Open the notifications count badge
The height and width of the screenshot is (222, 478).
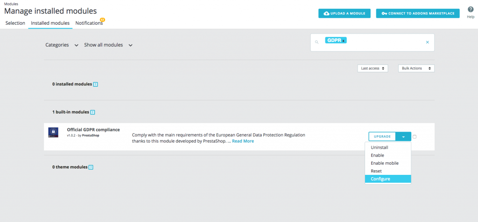coord(102,20)
